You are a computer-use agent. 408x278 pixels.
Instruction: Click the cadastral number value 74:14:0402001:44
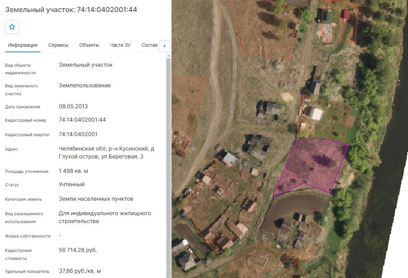click(82, 120)
